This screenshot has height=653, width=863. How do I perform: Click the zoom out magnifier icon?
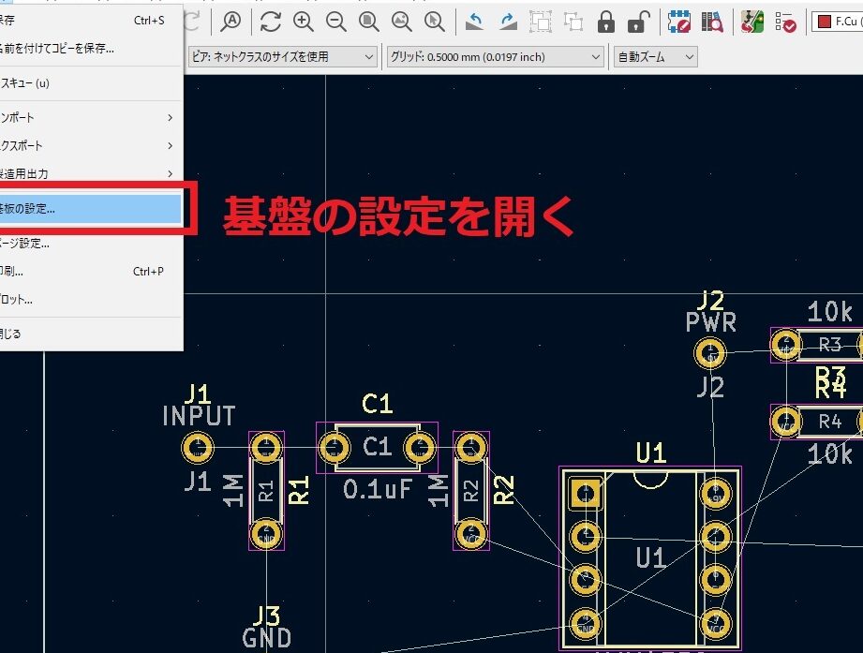[336, 21]
